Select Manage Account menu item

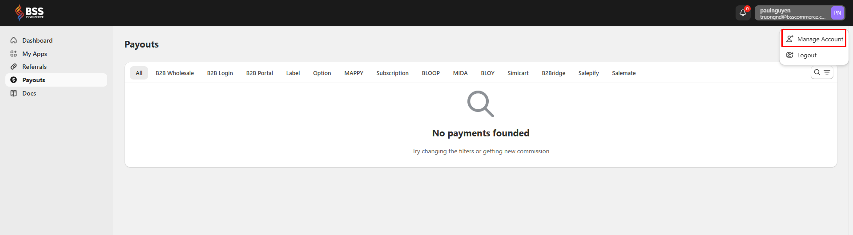click(x=814, y=39)
